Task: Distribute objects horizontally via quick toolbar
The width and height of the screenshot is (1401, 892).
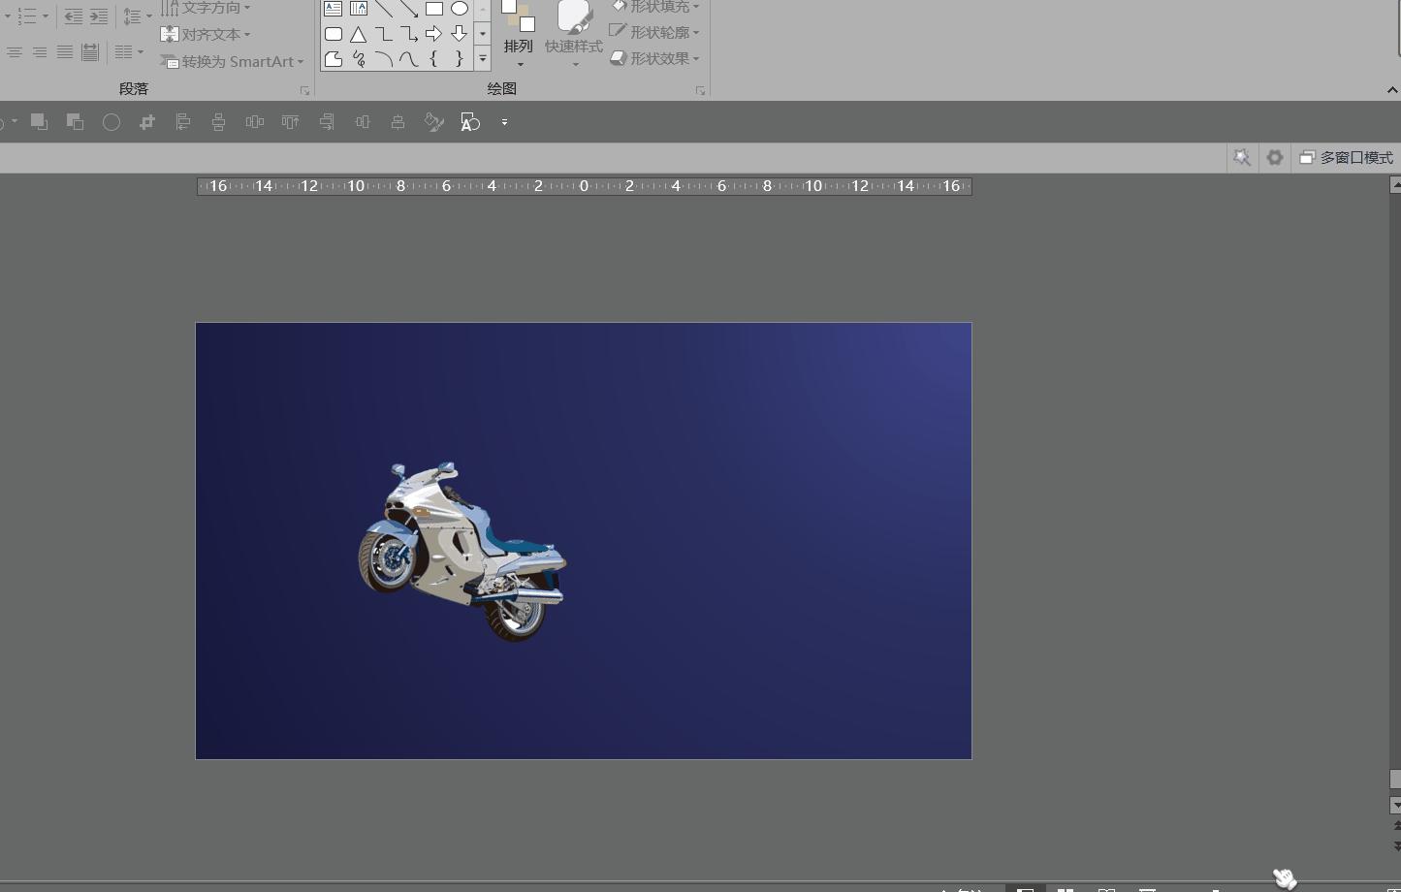Action: (x=254, y=122)
